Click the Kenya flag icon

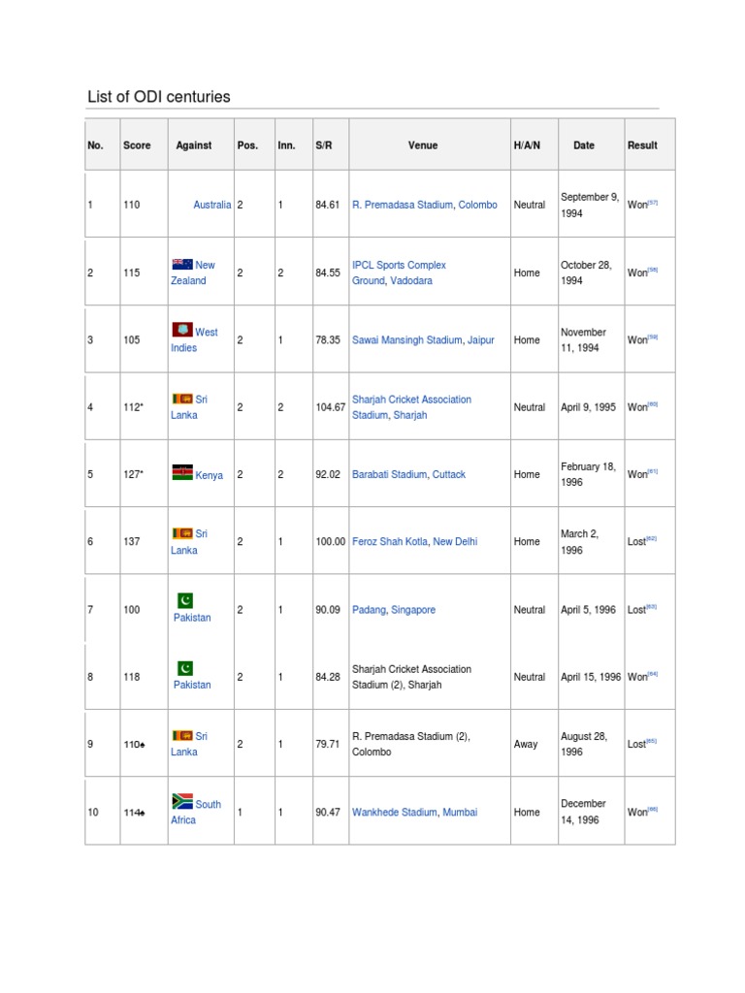(x=182, y=472)
